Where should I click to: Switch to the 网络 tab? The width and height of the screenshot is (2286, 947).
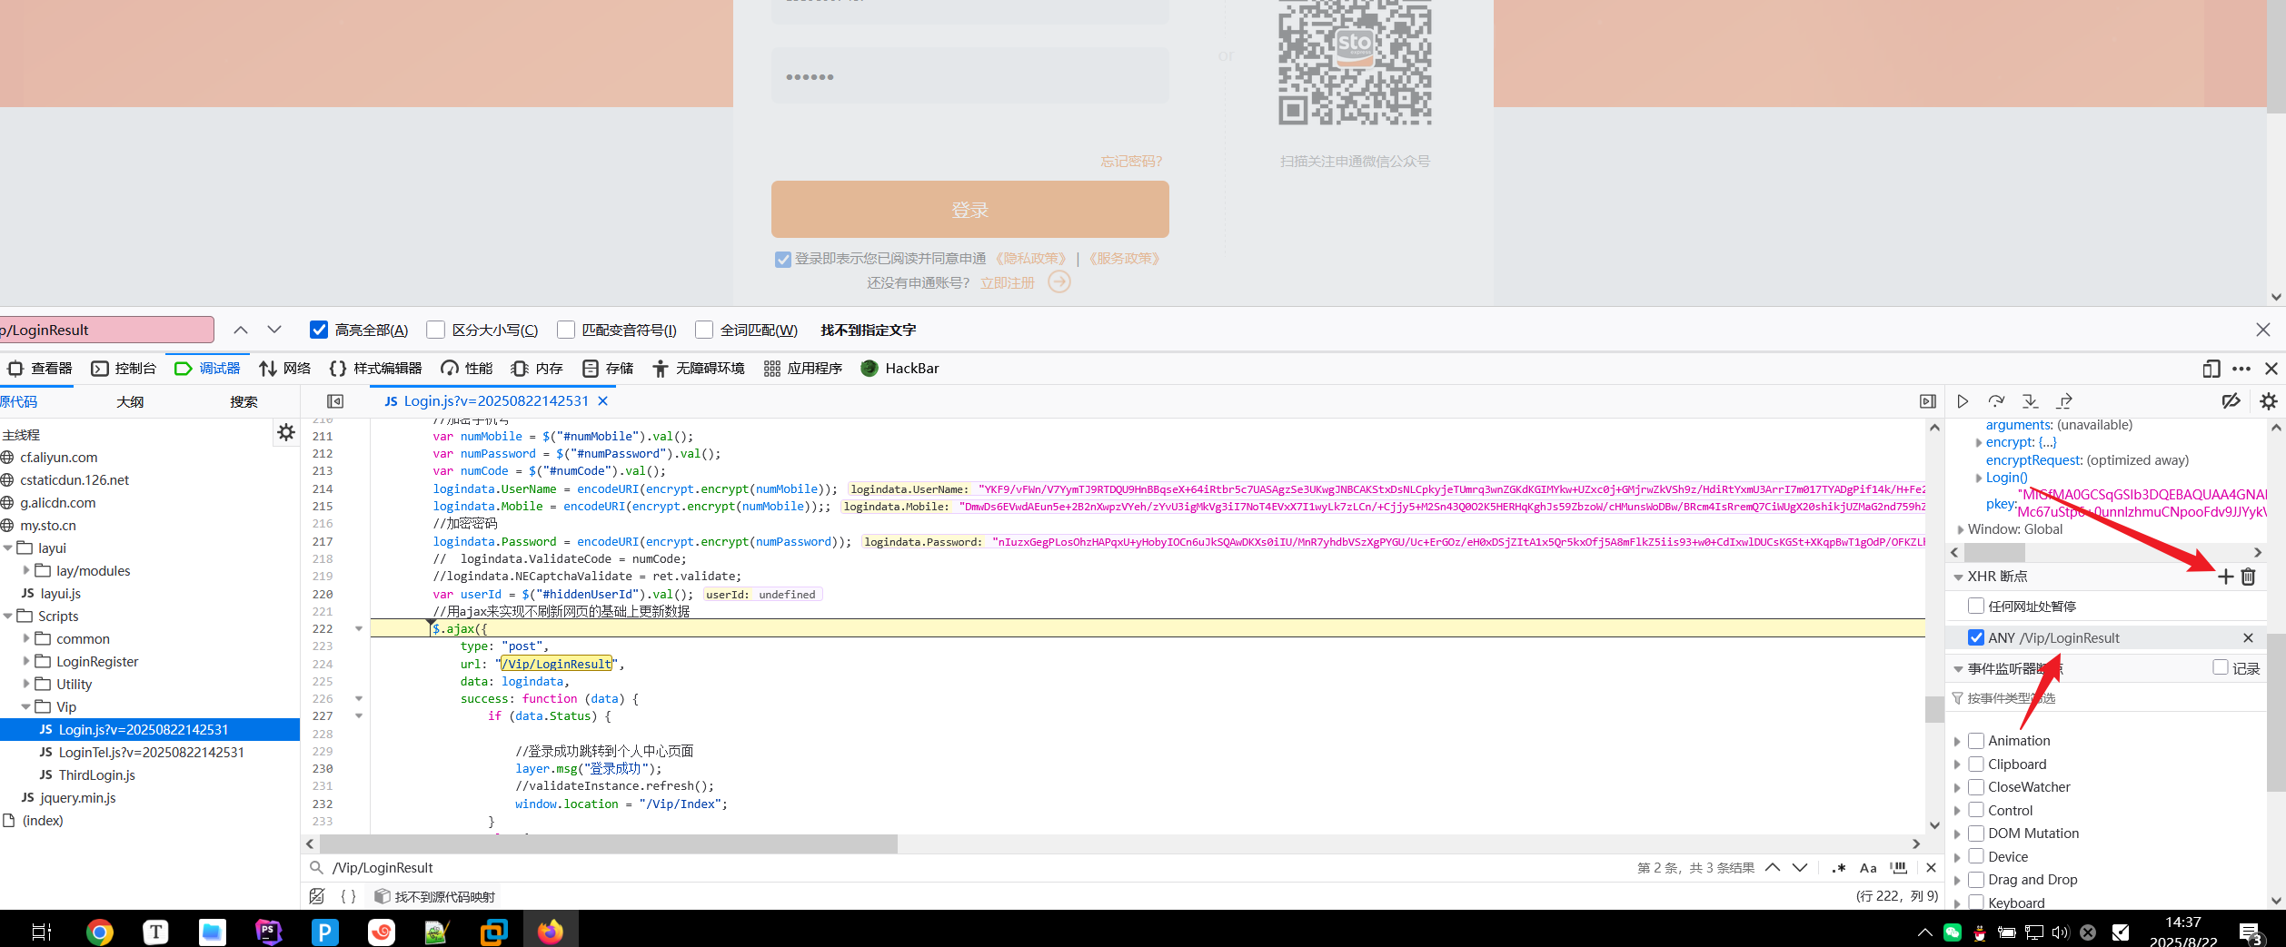tap(285, 369)
